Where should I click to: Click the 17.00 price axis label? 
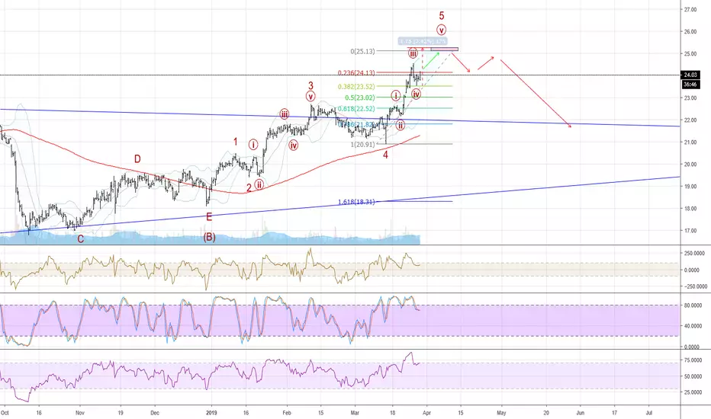[690, 231]
